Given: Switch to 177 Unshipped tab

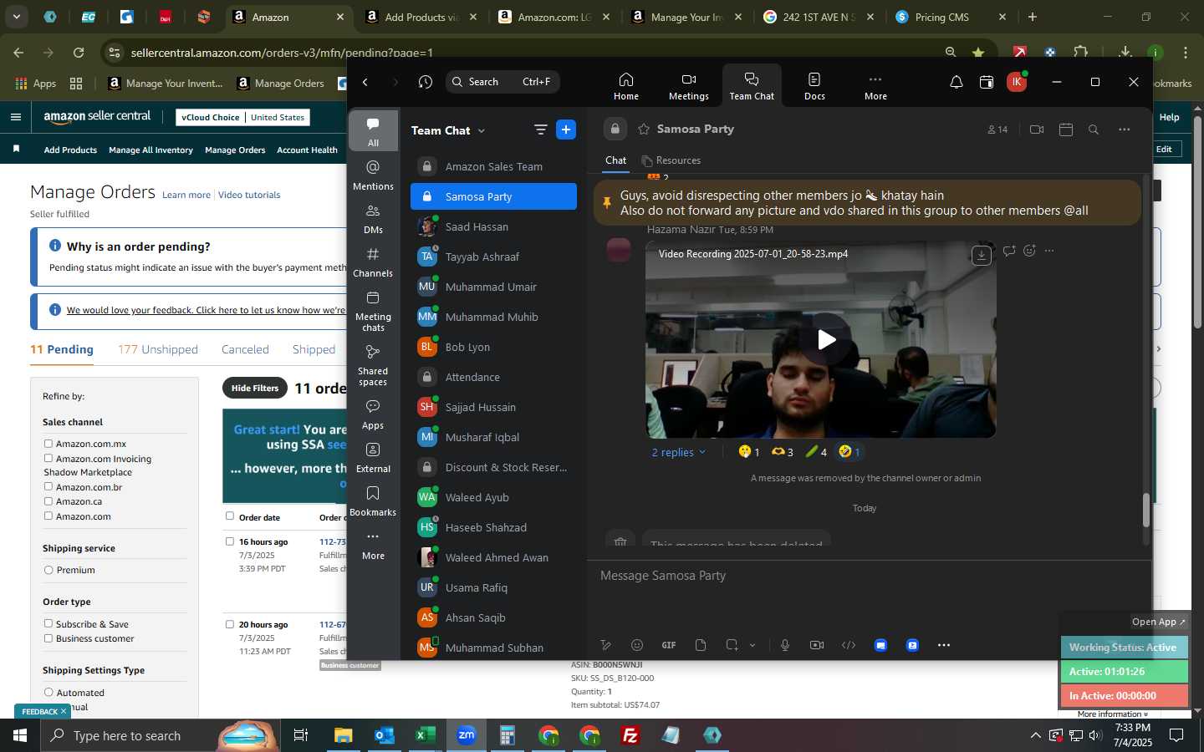Looking at the screenshot, I should point(158,349).
